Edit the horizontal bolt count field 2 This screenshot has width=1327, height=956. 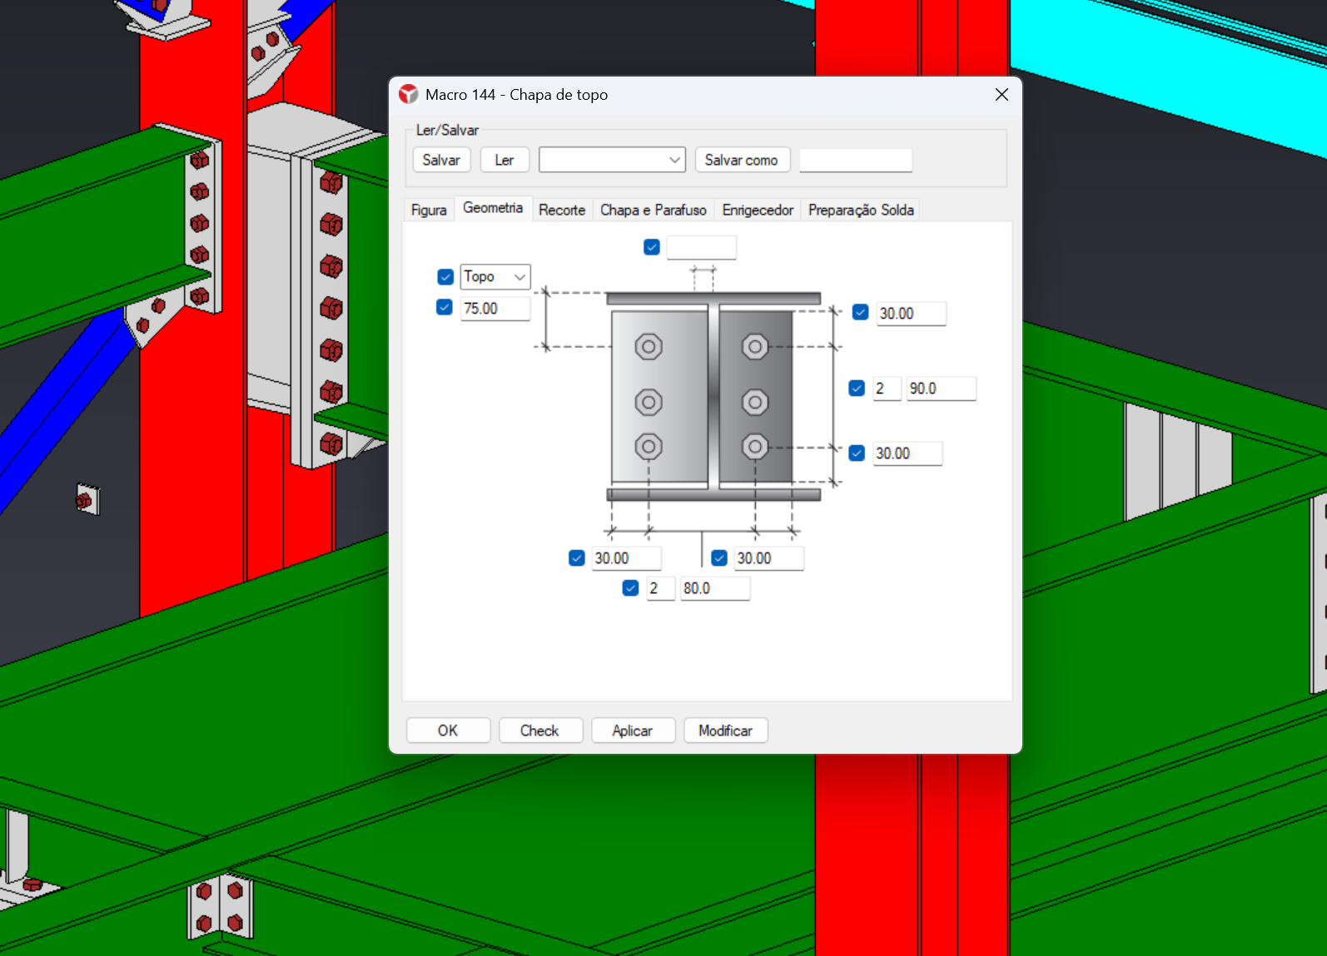coord(661,588)
